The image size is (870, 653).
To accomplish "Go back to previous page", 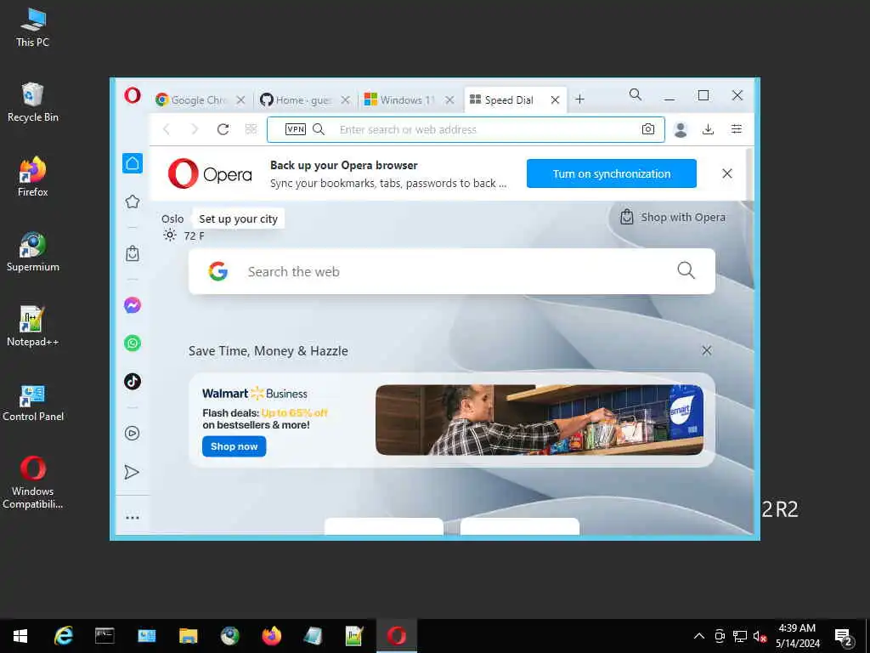I will (x=167, y=129).
